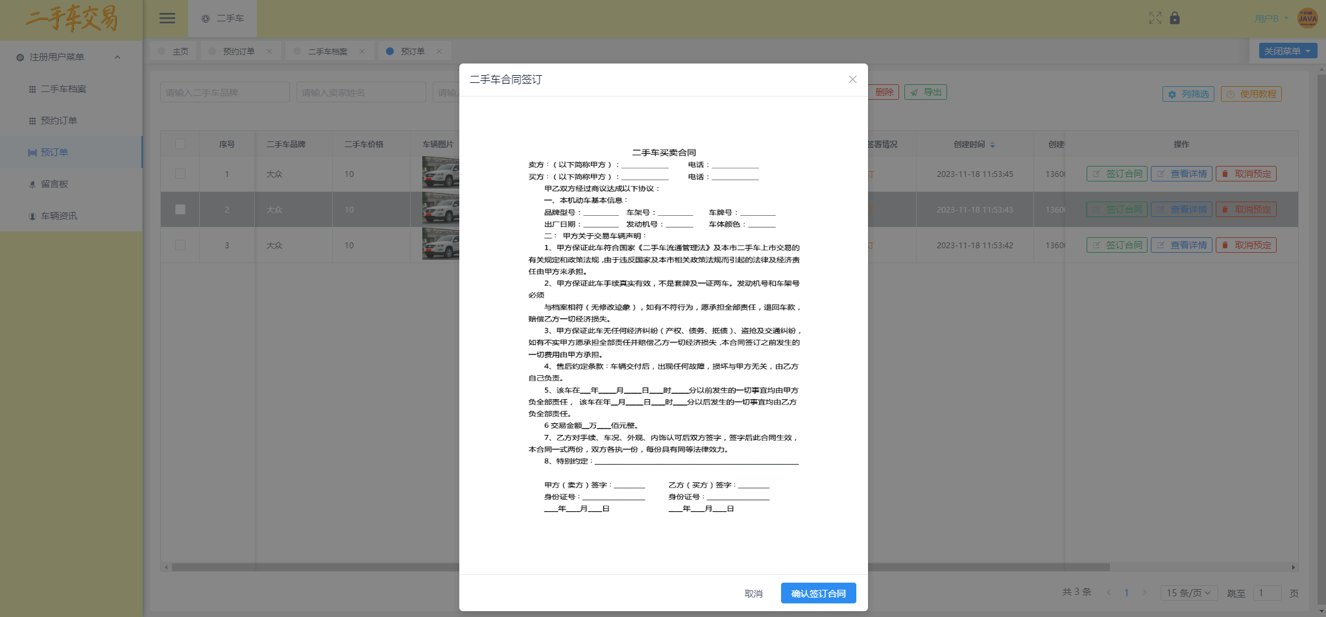
Task: Toggle the select-all checkbox in table header
Action: 180,144
